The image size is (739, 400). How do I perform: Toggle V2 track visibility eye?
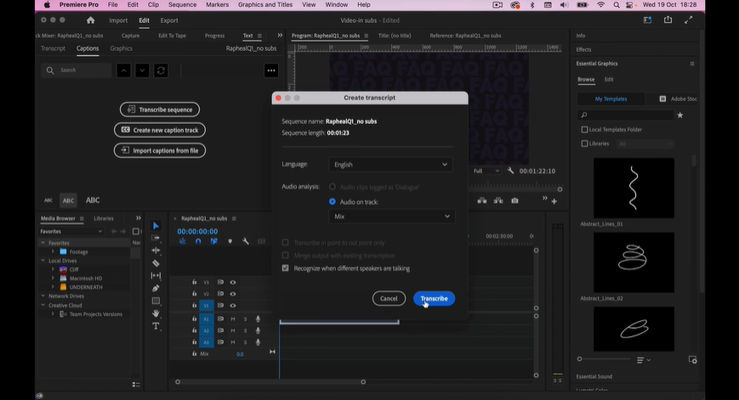[233, 294]
